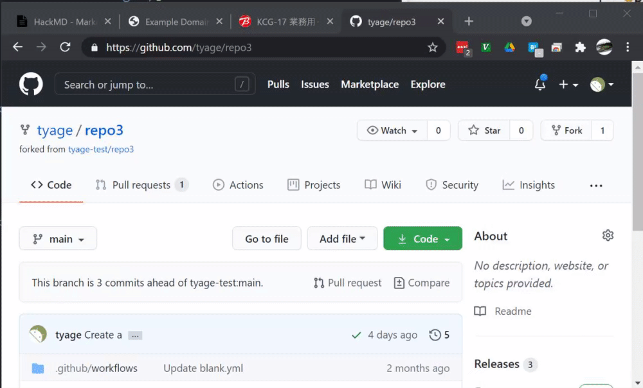This screenshot has height=388, width=643.
Task: Open the Update blank.yml commit link
Action: (203, 368)
